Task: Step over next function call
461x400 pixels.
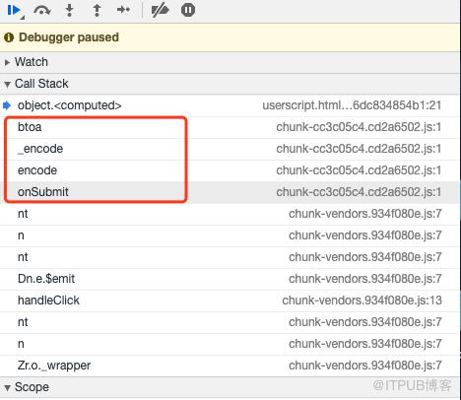Action: 42,10
